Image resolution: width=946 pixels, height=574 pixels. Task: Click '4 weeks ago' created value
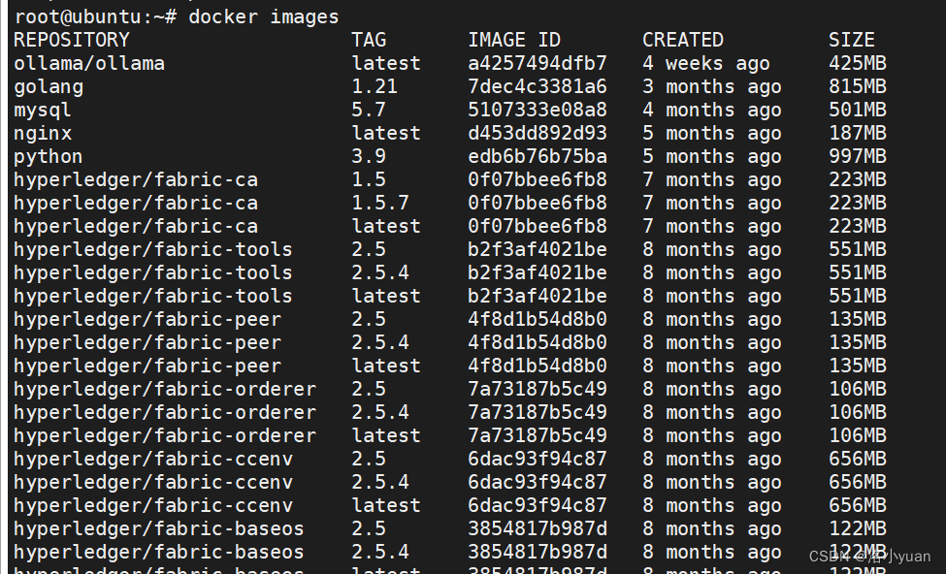pos(706,64)
